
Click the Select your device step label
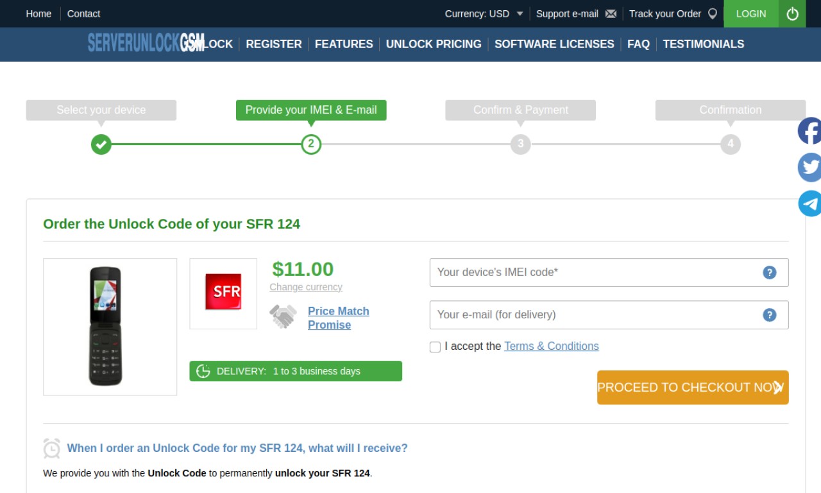[101, 110]
